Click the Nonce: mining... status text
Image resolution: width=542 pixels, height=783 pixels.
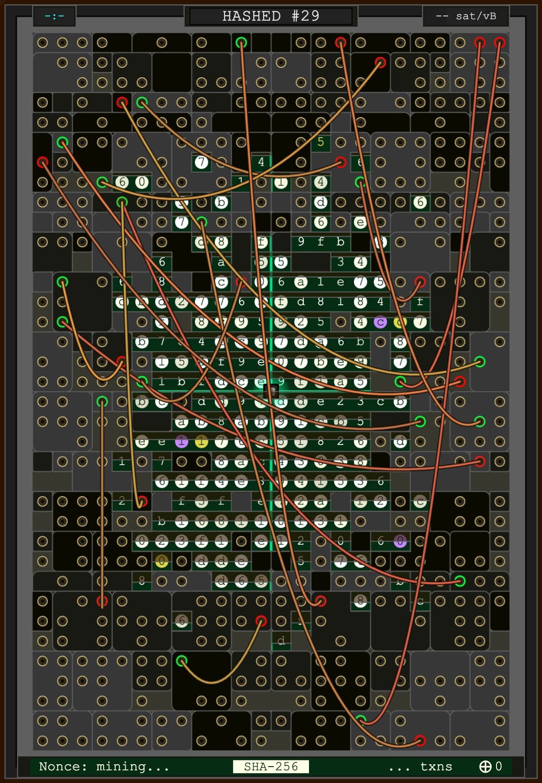(104, 766)
